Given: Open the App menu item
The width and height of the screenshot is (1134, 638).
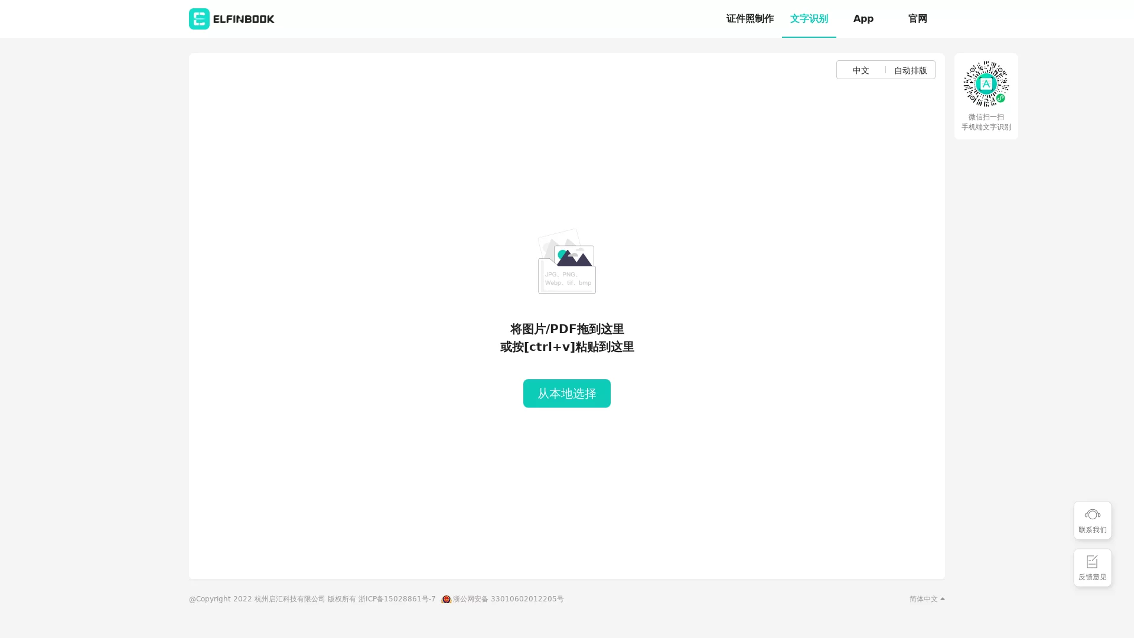Looking at the screenshot, I should pos(863,19).
